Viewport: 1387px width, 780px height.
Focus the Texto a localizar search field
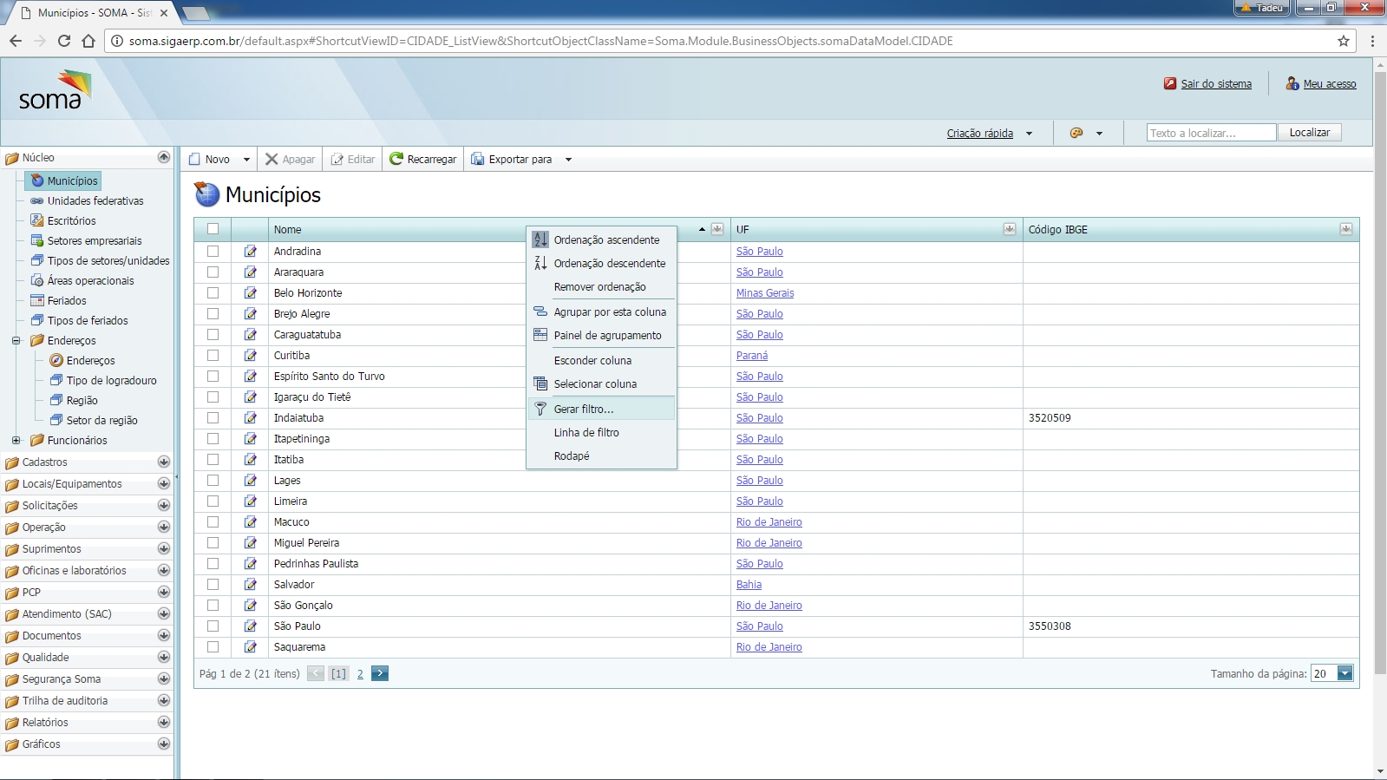pos(1211,132)
